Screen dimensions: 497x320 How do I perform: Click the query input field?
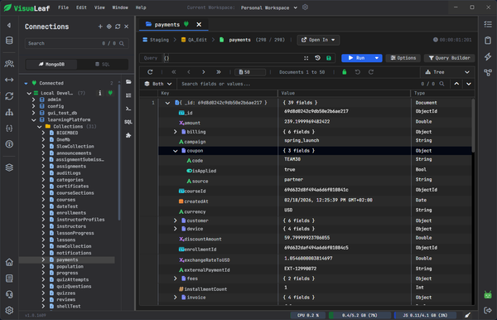click(x=233, y=58)
